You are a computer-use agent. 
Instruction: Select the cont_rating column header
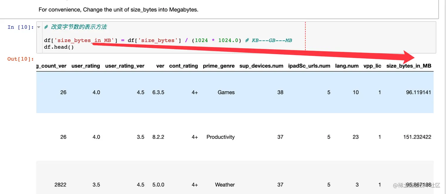coord(183,66)
